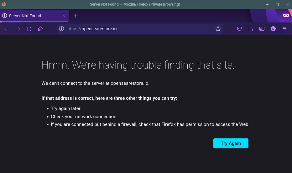Viewport: 292px width, 173px height.
Task: Open a new tab with plus
Action: 76,16
